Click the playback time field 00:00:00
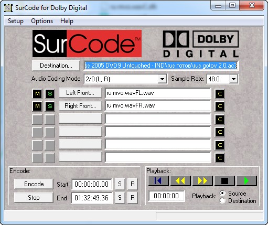 click(x=166, y=196)
